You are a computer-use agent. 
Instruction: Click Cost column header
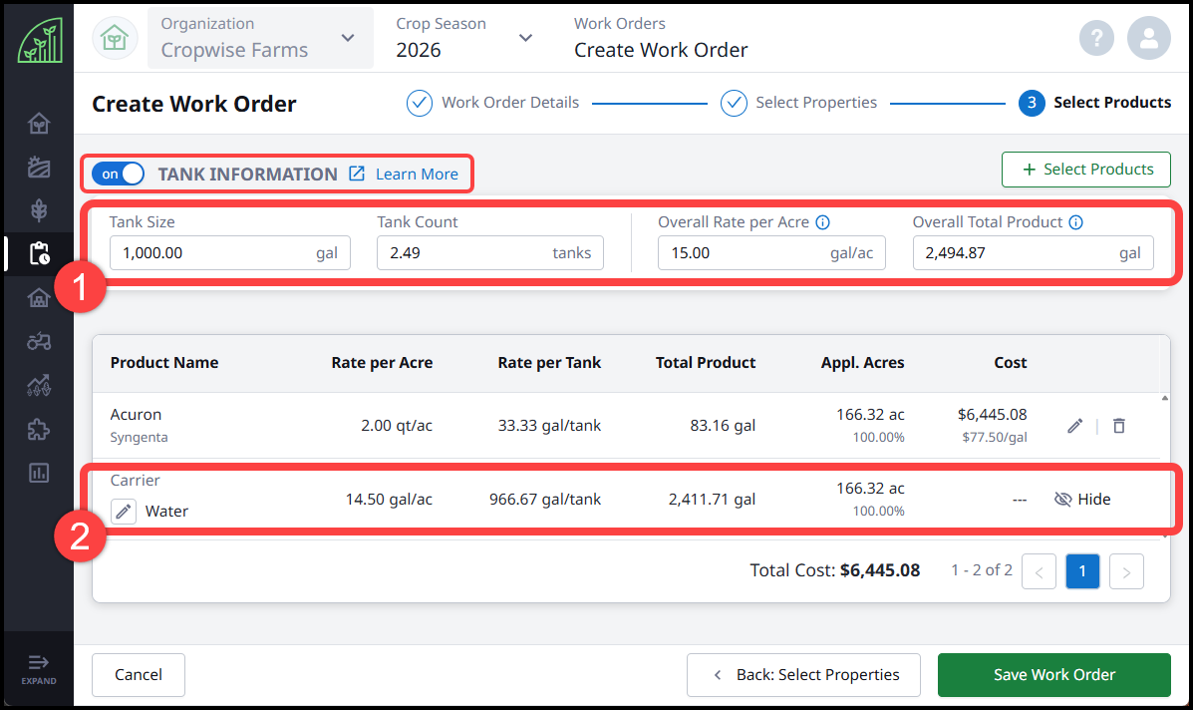point(1011,363)
